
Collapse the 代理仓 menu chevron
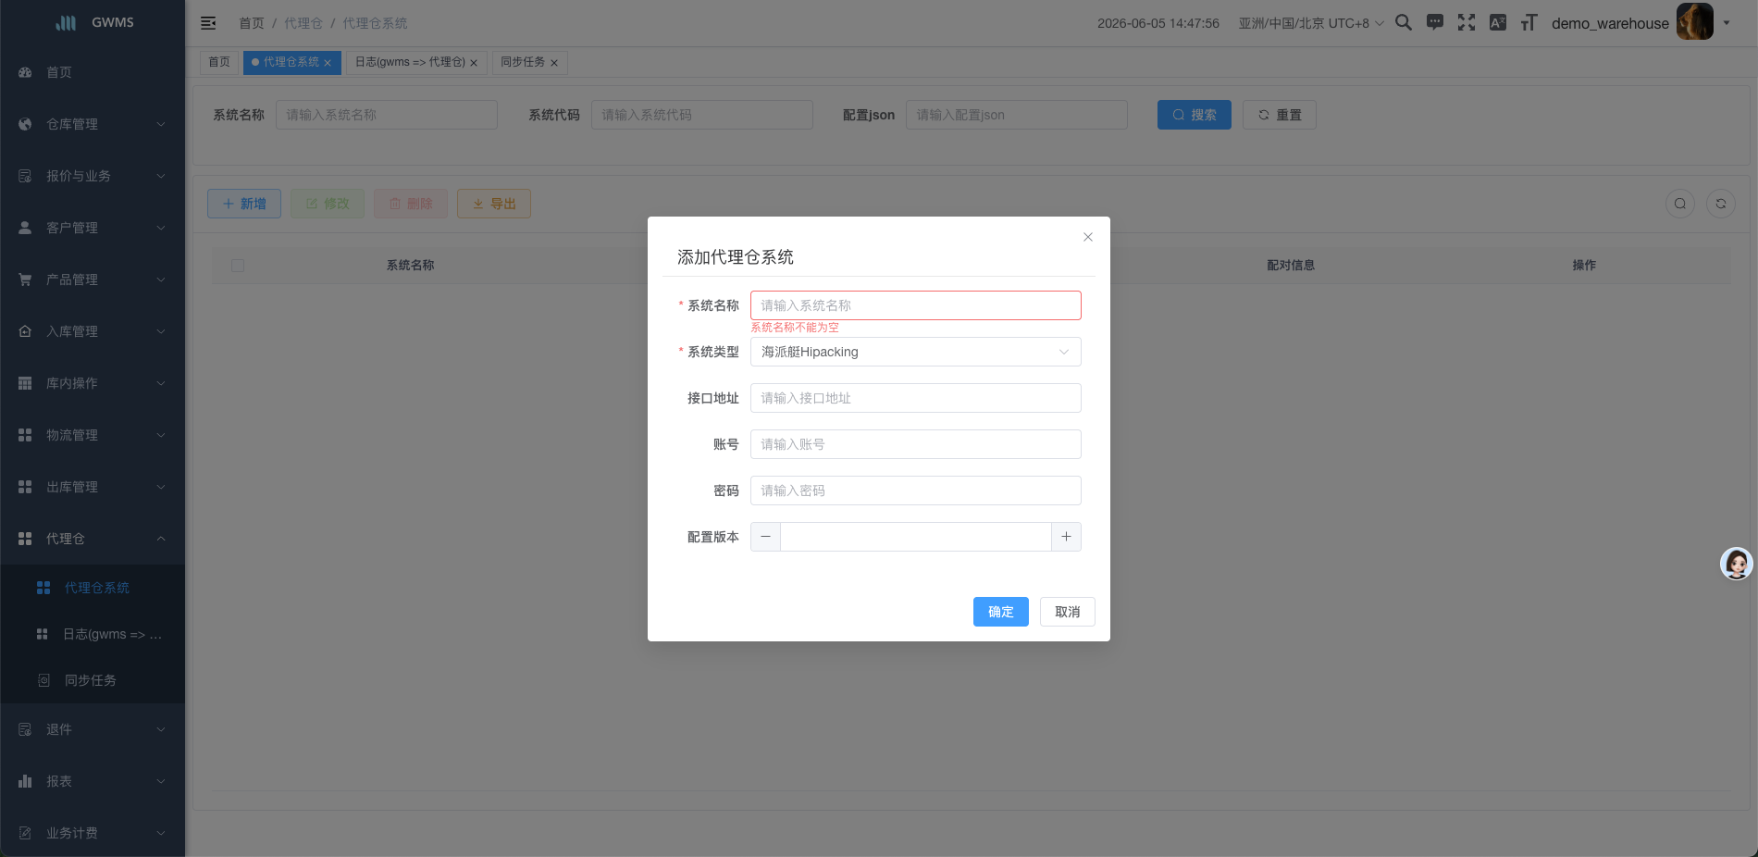(x=161, y=539)
